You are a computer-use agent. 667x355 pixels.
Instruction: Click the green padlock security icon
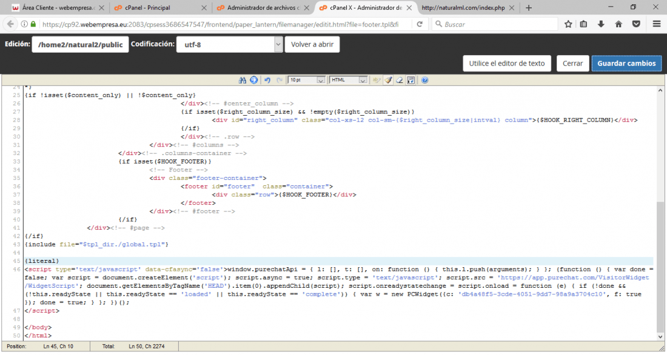click(x=33, y=24)
